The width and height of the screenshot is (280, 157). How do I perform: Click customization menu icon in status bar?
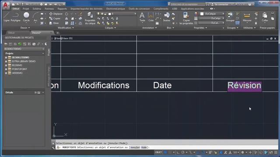click(276, 152)
